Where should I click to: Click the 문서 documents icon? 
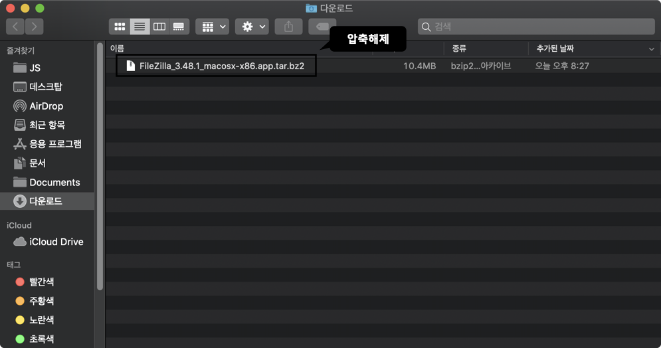tap(20, 163)
